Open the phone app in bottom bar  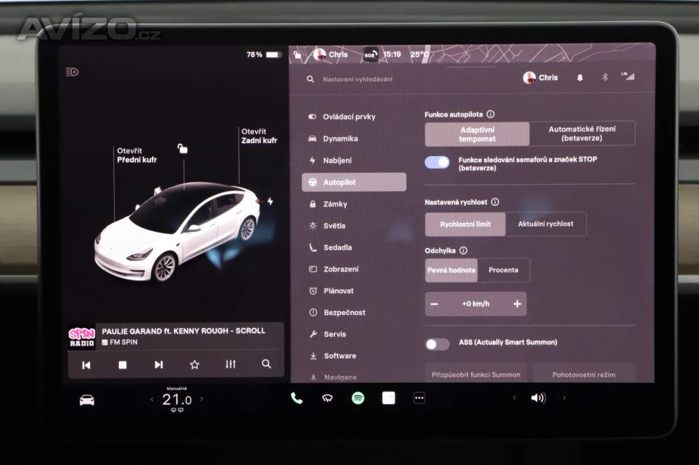pyautogui.click(x=296, y=398)
